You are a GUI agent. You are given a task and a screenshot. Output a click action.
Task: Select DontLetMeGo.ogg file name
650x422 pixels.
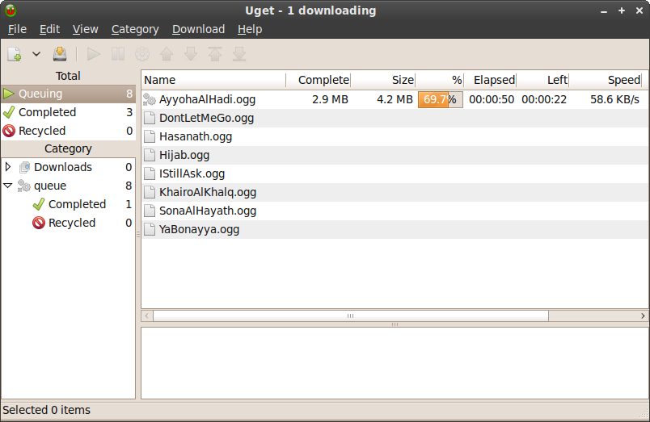pos(206,119)
